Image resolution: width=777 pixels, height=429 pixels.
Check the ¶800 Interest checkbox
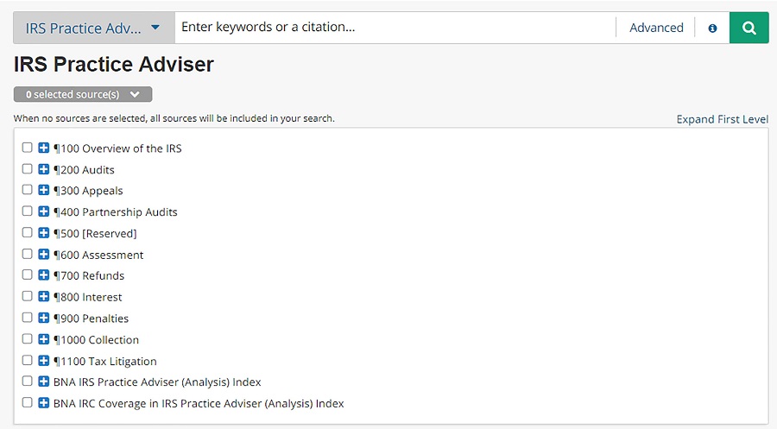[28, 296]
